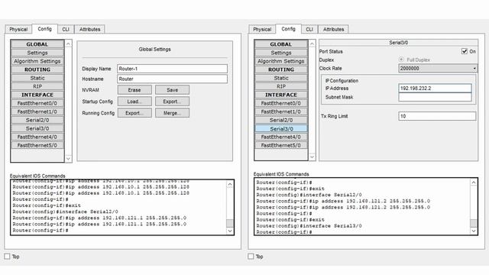Image resolution: width=489 pixels, height=275 pixels.
Task: Click sidebar scroll-down arrow in right window
Action: pos(312,157)
